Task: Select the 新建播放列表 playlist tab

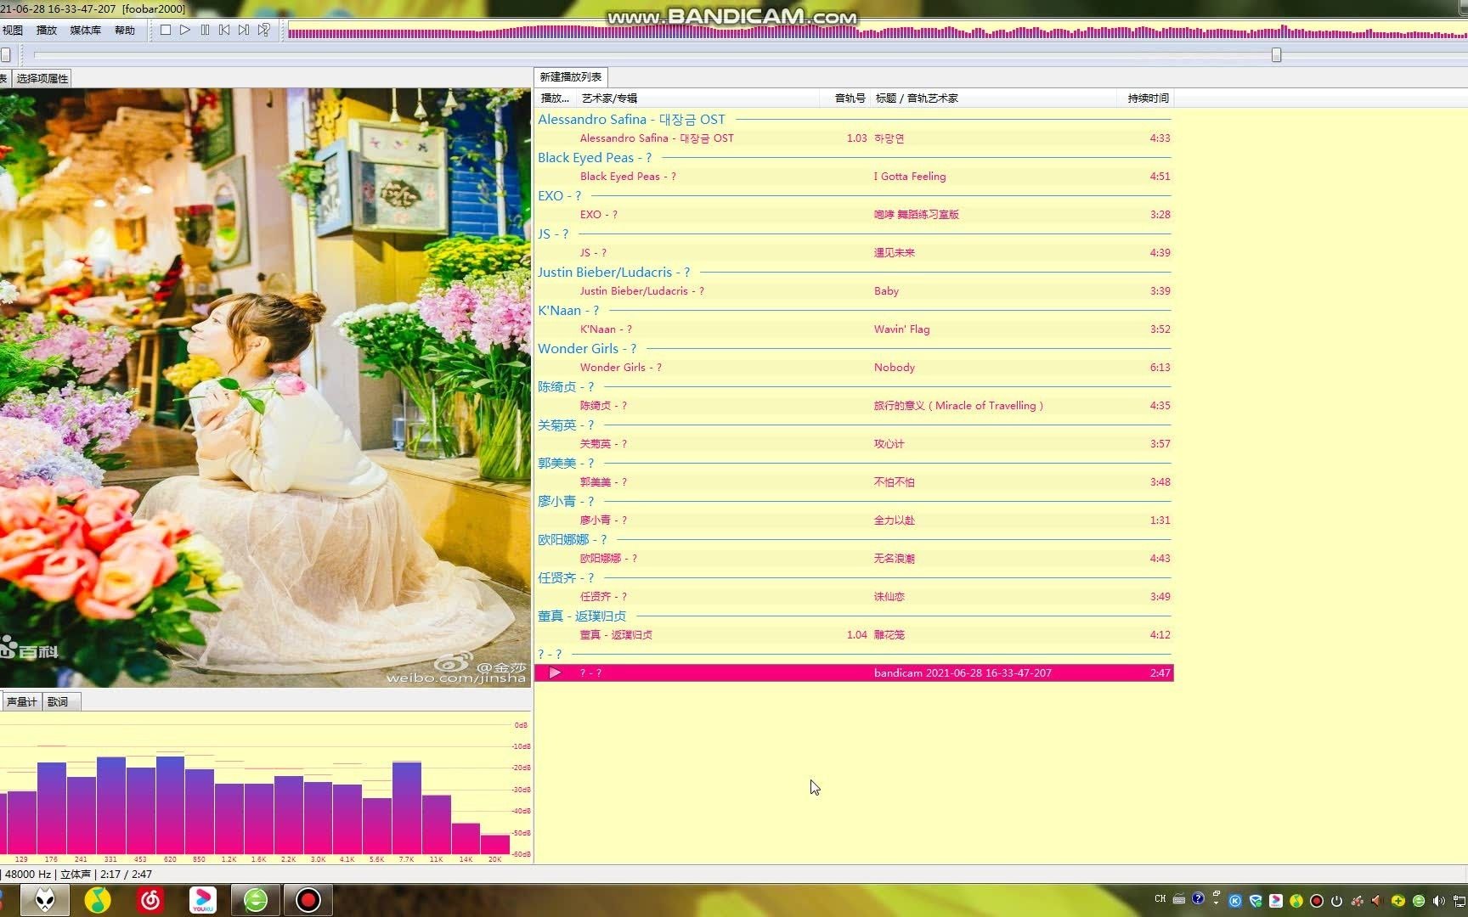Action: pyautogui.click(x=571, y=76)
